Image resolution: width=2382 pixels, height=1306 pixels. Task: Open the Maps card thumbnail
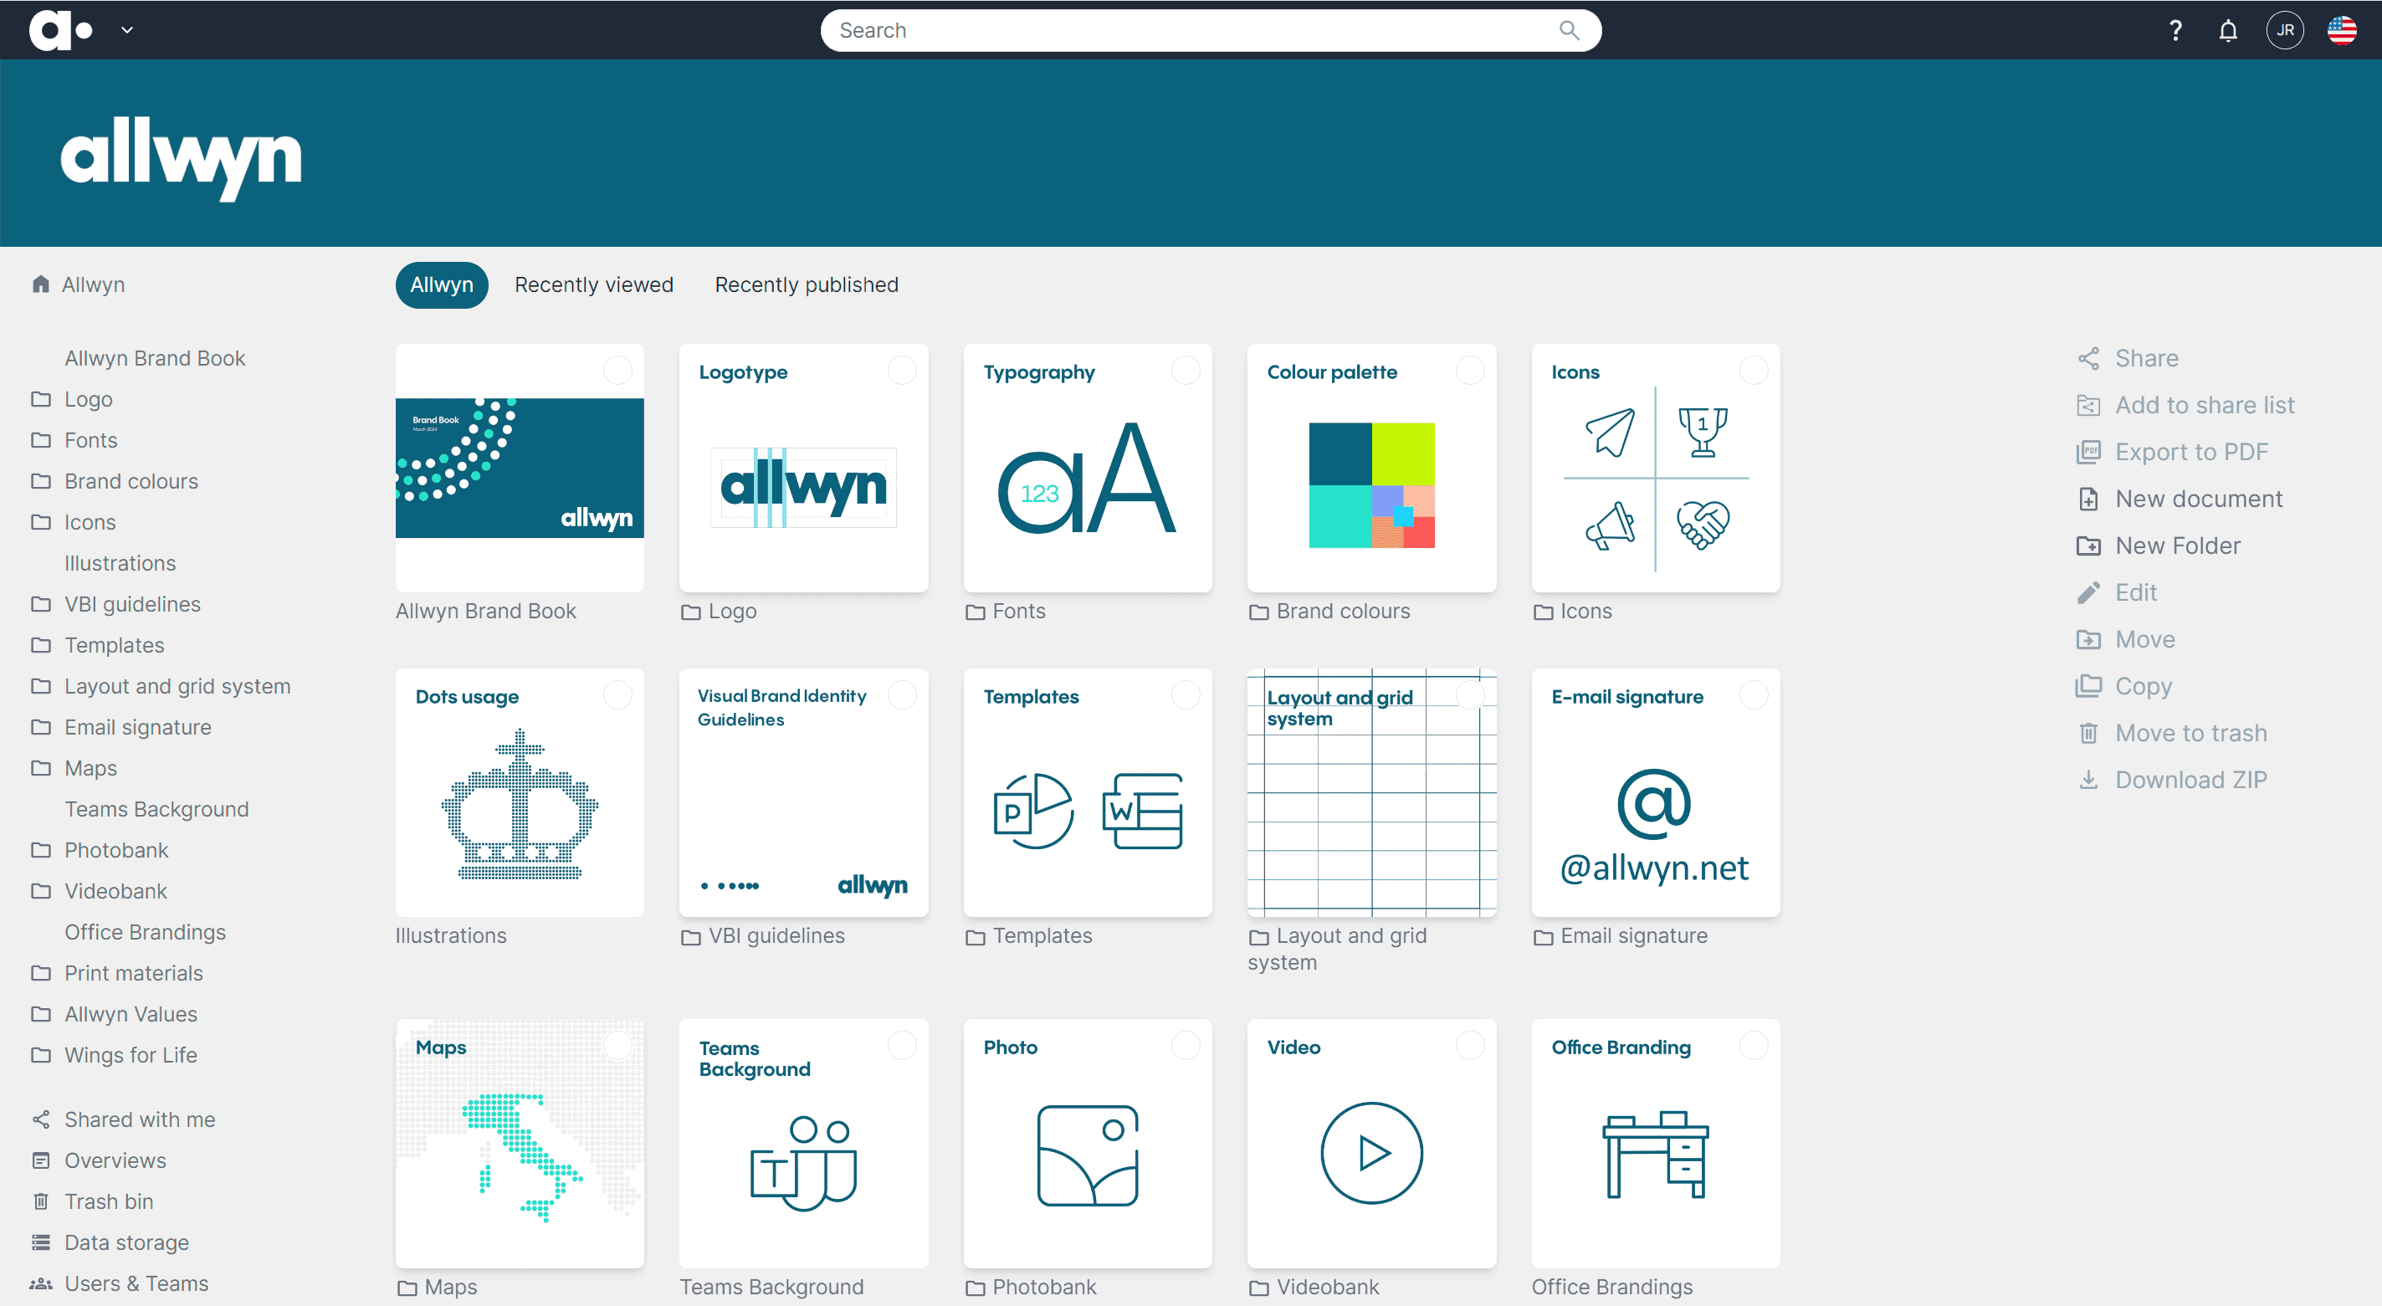click(x=520, y=1143)
